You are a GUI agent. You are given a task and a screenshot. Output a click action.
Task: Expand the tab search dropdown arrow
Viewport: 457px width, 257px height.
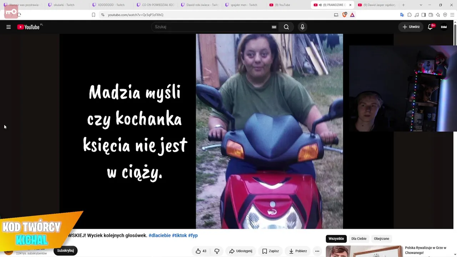coord(421,5)
